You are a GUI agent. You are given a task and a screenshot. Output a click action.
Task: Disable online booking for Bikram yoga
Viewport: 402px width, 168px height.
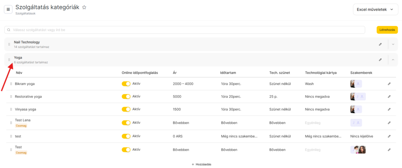(x=126, y=84)
